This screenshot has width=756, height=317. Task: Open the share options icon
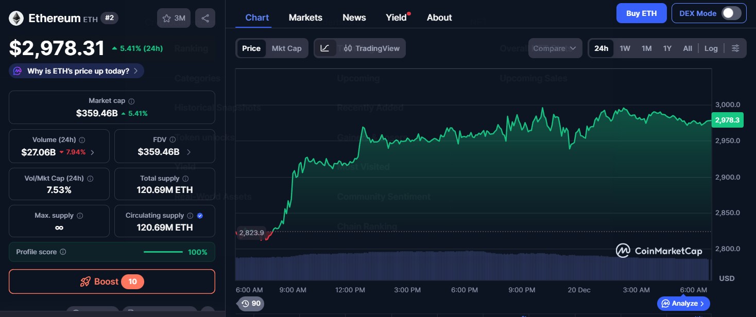point(205,17)
